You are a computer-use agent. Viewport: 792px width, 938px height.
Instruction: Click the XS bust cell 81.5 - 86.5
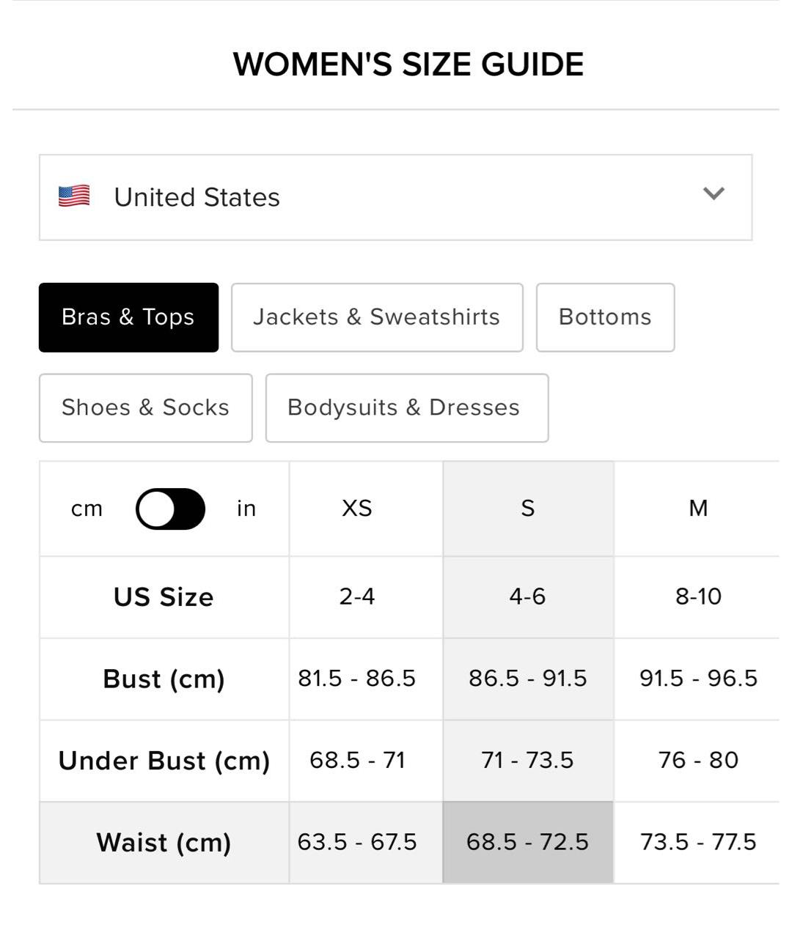click(357, 679)
